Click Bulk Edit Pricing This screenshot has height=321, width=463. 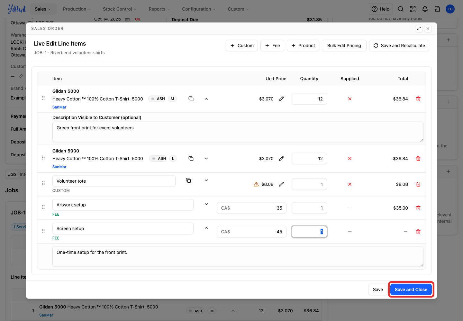(344, 46)
